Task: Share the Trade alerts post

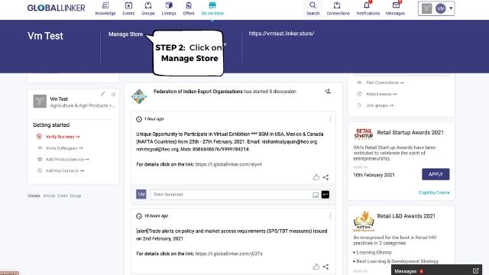Action: (x=326, y=267)
